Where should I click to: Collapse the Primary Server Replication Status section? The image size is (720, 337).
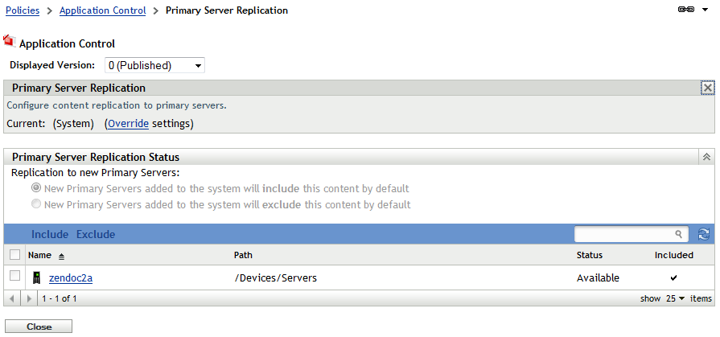(706, 158)
